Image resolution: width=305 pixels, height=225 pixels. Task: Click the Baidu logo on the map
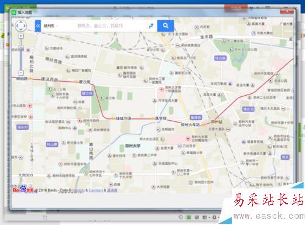pos(23,190)
